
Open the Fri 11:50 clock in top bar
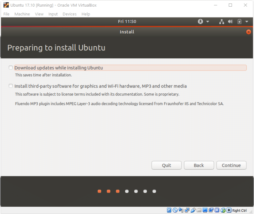127,22
